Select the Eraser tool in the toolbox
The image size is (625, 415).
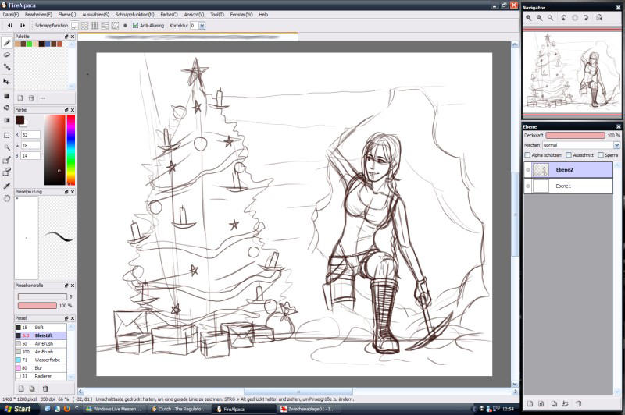coord(7,55)
